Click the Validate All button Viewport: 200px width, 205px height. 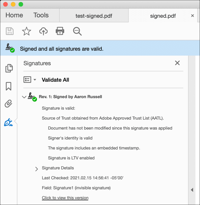click(55, 80)
